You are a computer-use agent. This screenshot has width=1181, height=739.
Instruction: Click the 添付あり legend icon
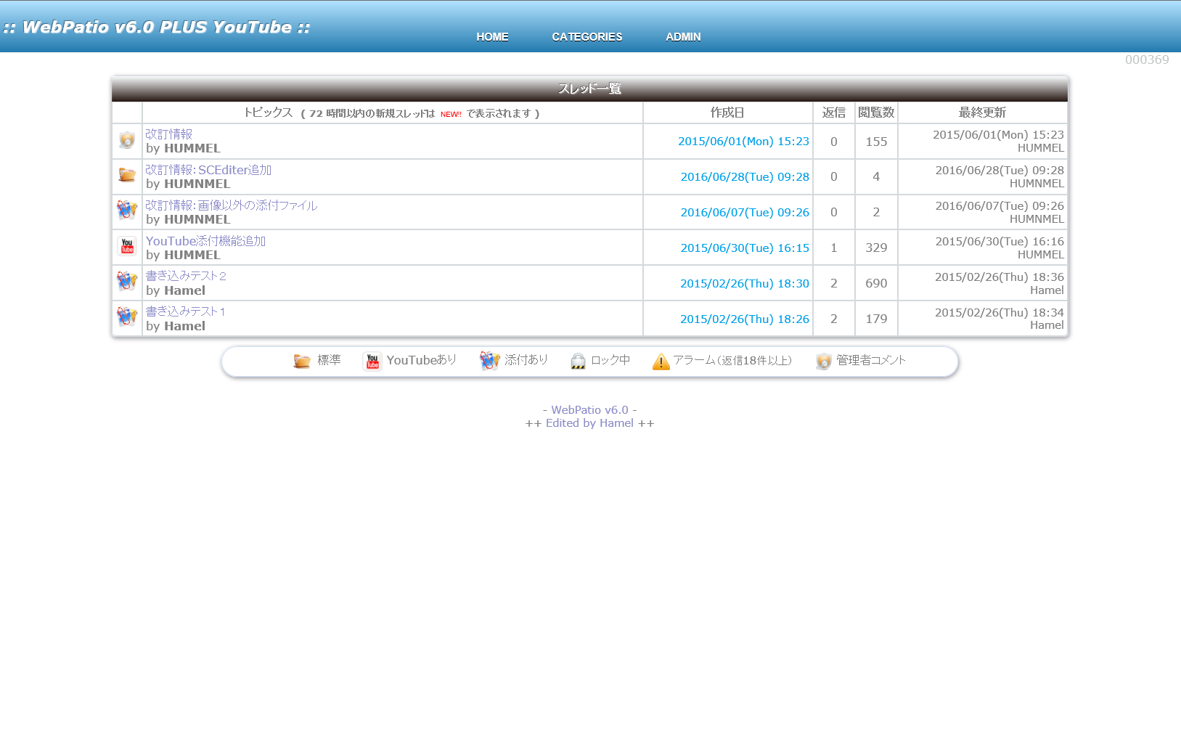490,361
